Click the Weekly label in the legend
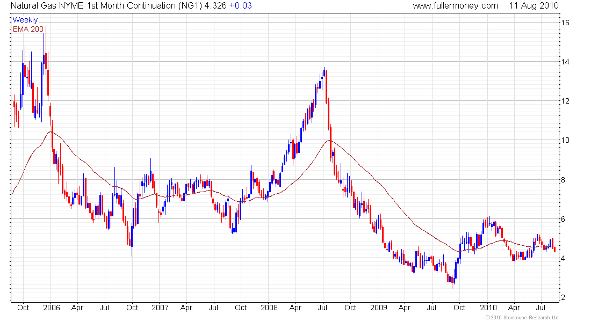591x322 pixels. point(25,20)
